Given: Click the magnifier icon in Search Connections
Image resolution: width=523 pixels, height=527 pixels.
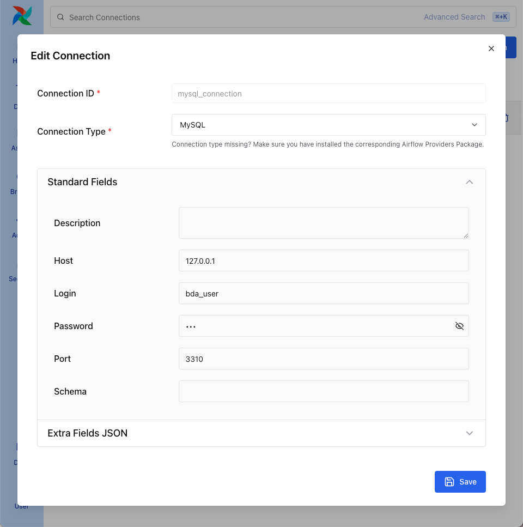Looking at the screenshot, I should pyautogui.click(x=60, y=17).
